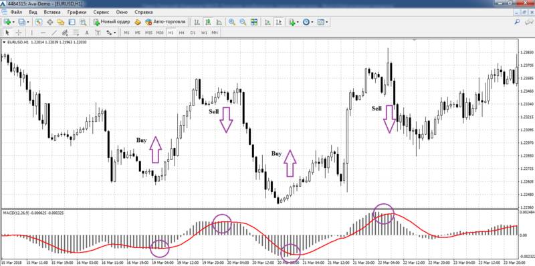Open MetaEditor via yellow book icon
The height and width of the screenshot is (266, 535).
tap(138, 22)
